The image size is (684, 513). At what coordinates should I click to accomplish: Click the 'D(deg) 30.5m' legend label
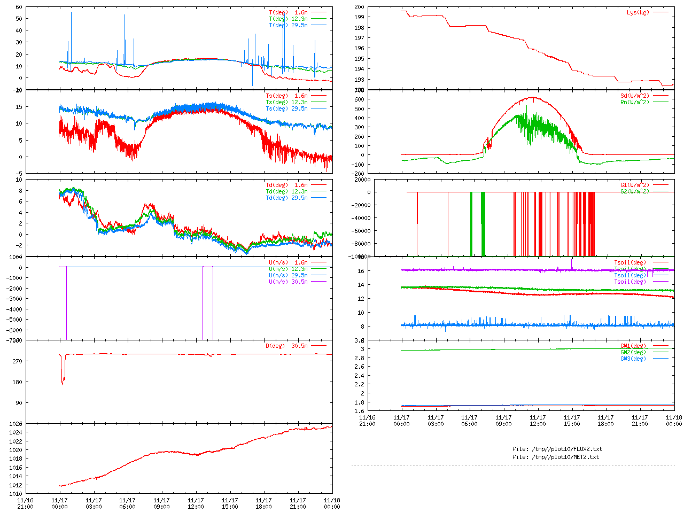(287, 346)
